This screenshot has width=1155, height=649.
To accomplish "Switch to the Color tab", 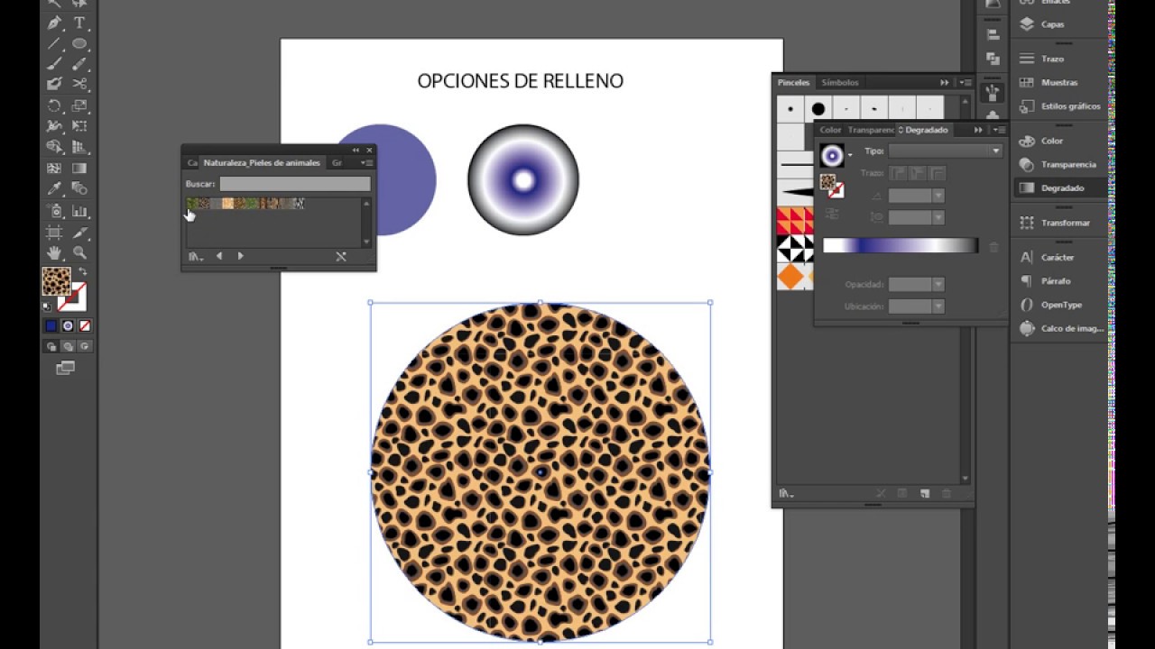I will 830,130.
